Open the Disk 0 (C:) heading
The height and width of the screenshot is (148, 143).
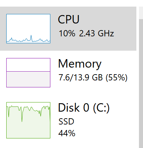pyautogui.click(x=84, y=108)
